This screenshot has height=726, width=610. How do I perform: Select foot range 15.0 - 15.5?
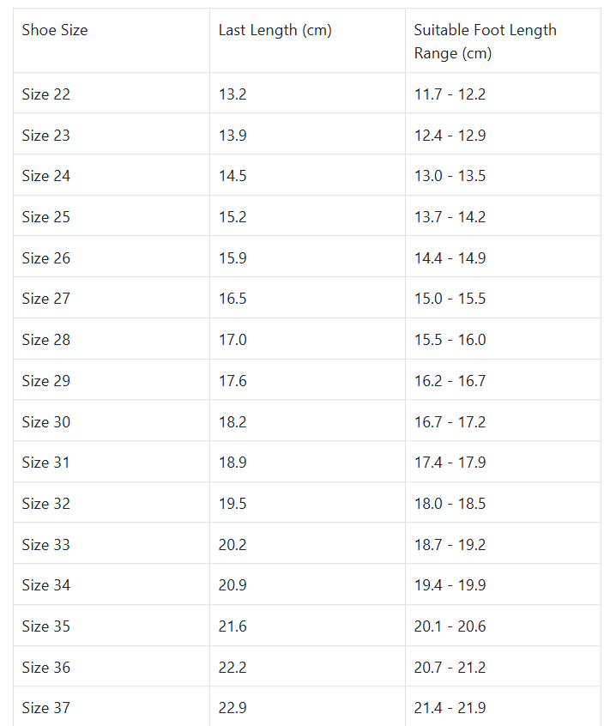(450, 299)
